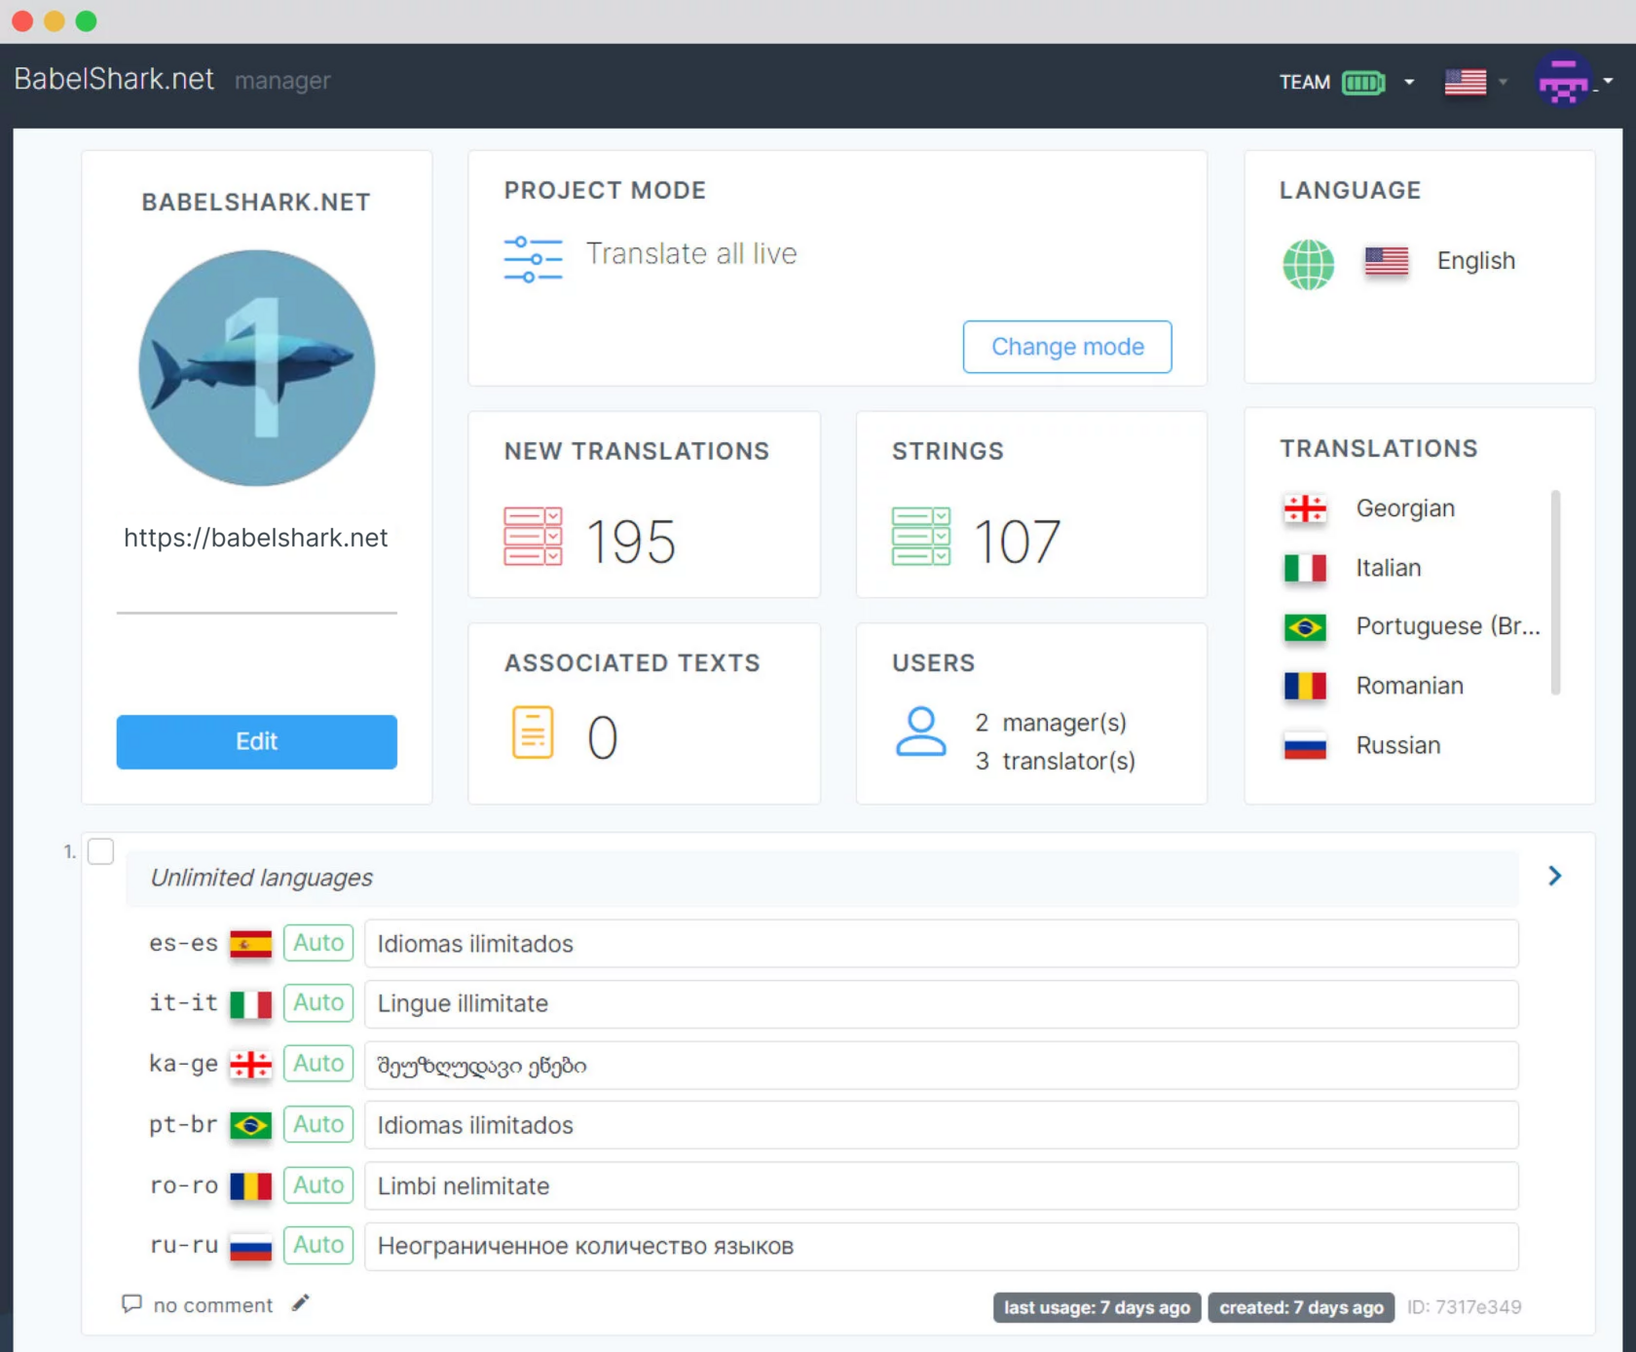The height and width of the screenshot is (1352, 1636).
Task: Click the green Strings icon
Action: coord(919,537)
